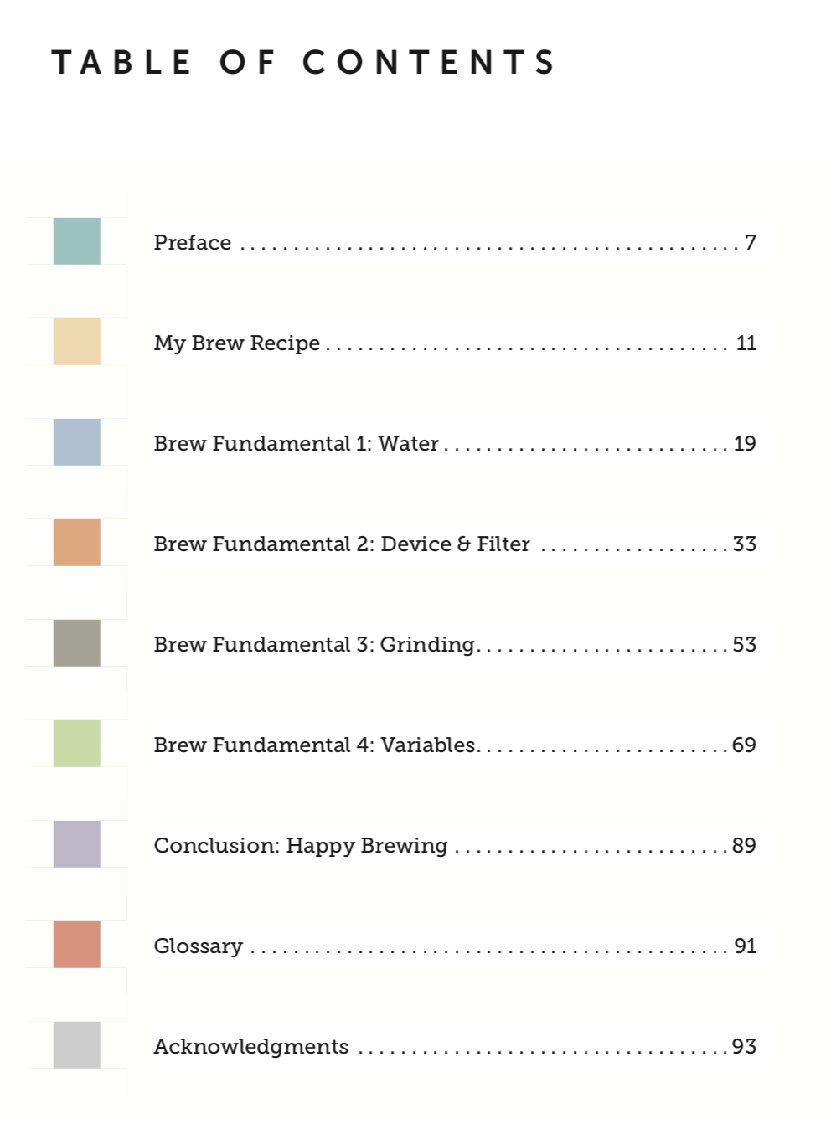
Task: Open Brew Fundamental 3: Grinding
Action: click(x=455, y=645)
